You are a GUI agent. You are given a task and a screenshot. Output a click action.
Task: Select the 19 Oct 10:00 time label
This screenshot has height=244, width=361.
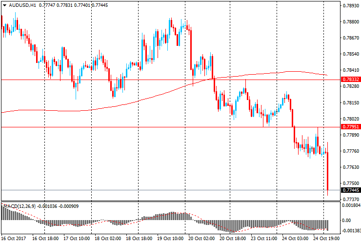(170, 239)
